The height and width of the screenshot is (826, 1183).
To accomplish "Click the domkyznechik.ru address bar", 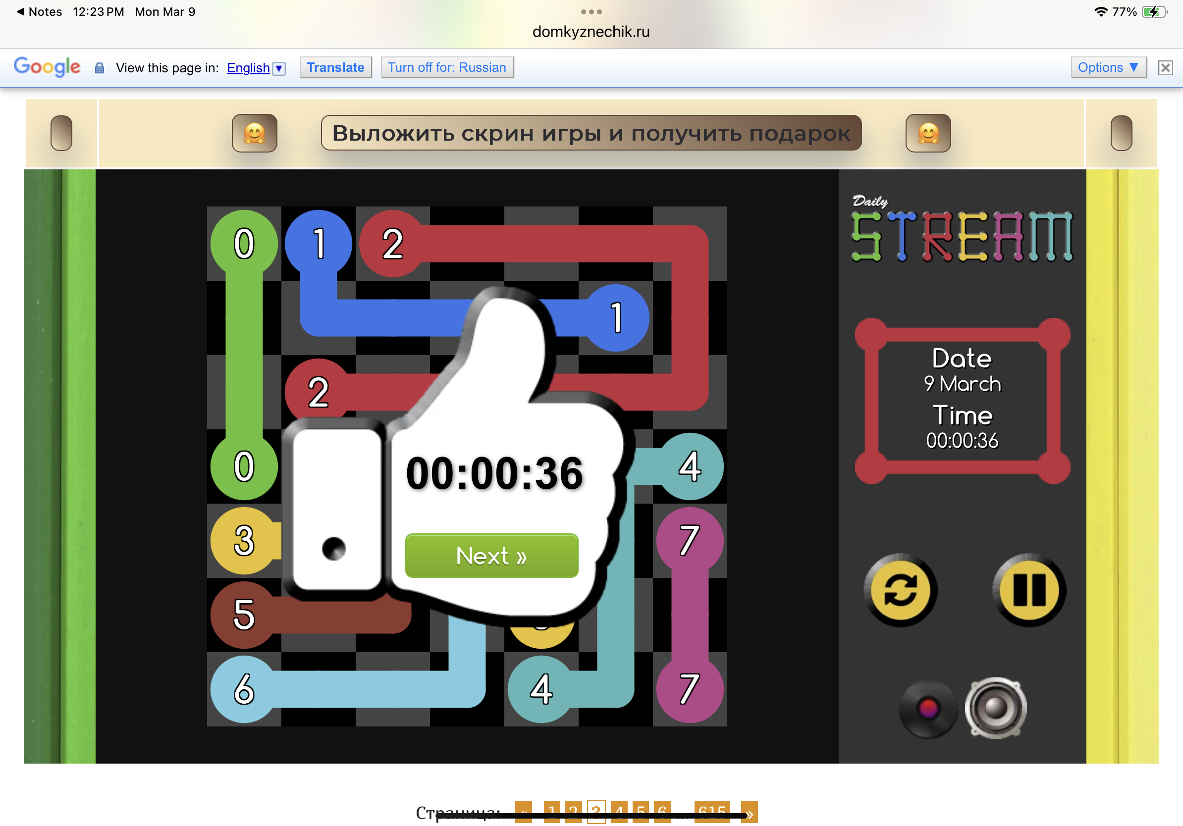I will (591, 32).
